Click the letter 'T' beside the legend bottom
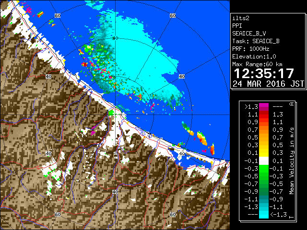This screenshot has height=230, width=307. (x=292, y=217)
